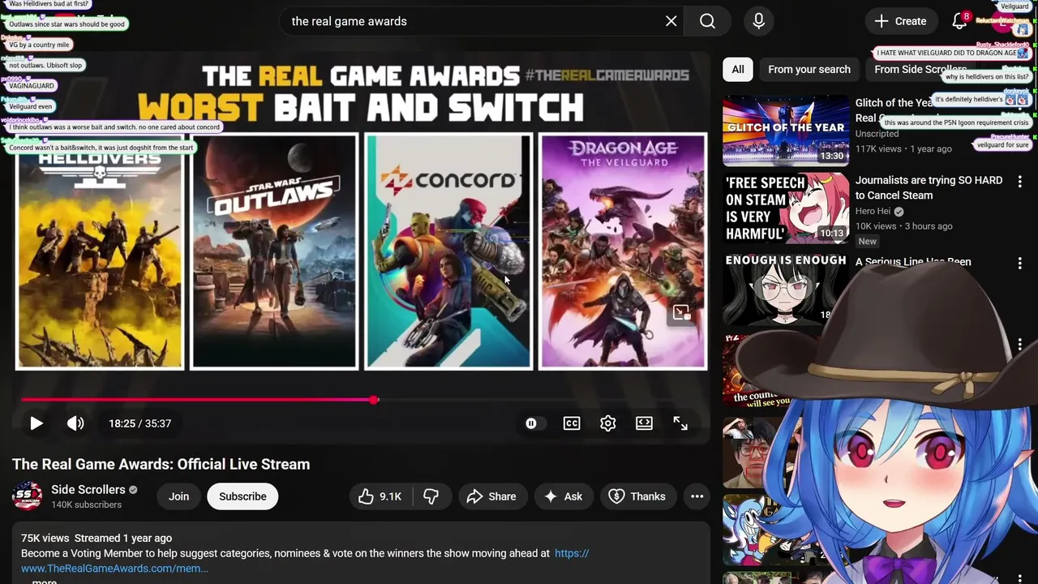Open the notifications bell
This screenshot has height=584, width=1038.
(959, 21)
